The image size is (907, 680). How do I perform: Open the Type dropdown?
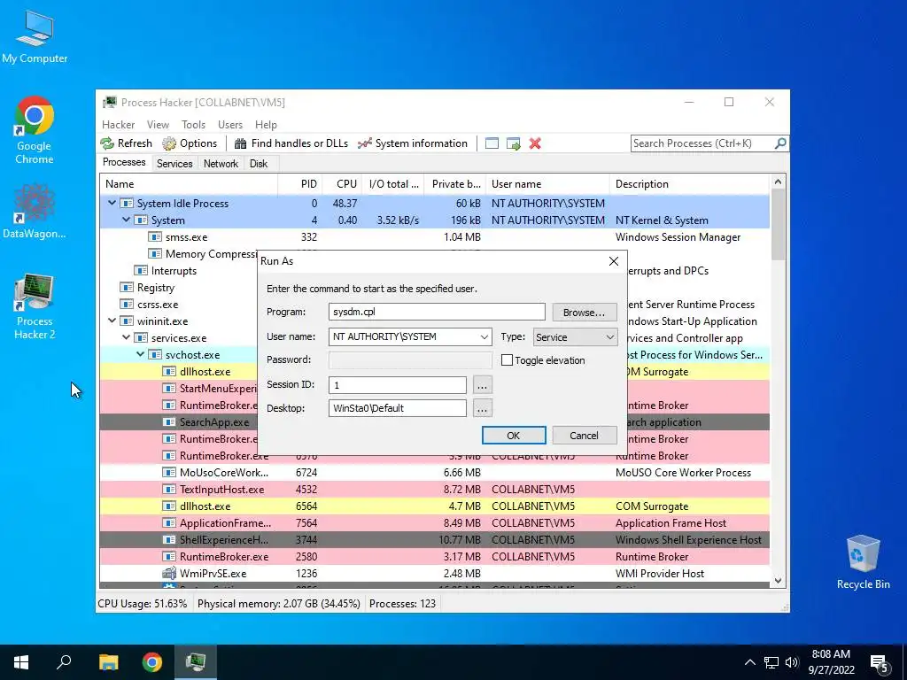click(x=575, y=337)
